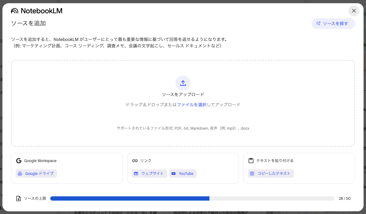
Task: Click the upload arrow icon
Action: 183,83
